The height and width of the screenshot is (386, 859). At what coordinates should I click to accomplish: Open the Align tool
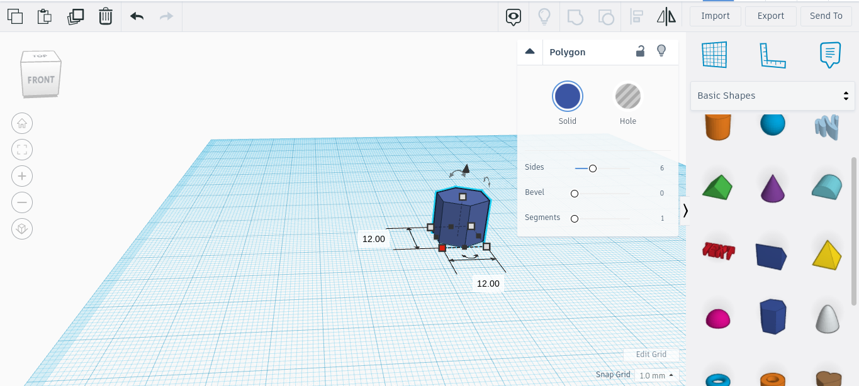(x=636, y=17)
